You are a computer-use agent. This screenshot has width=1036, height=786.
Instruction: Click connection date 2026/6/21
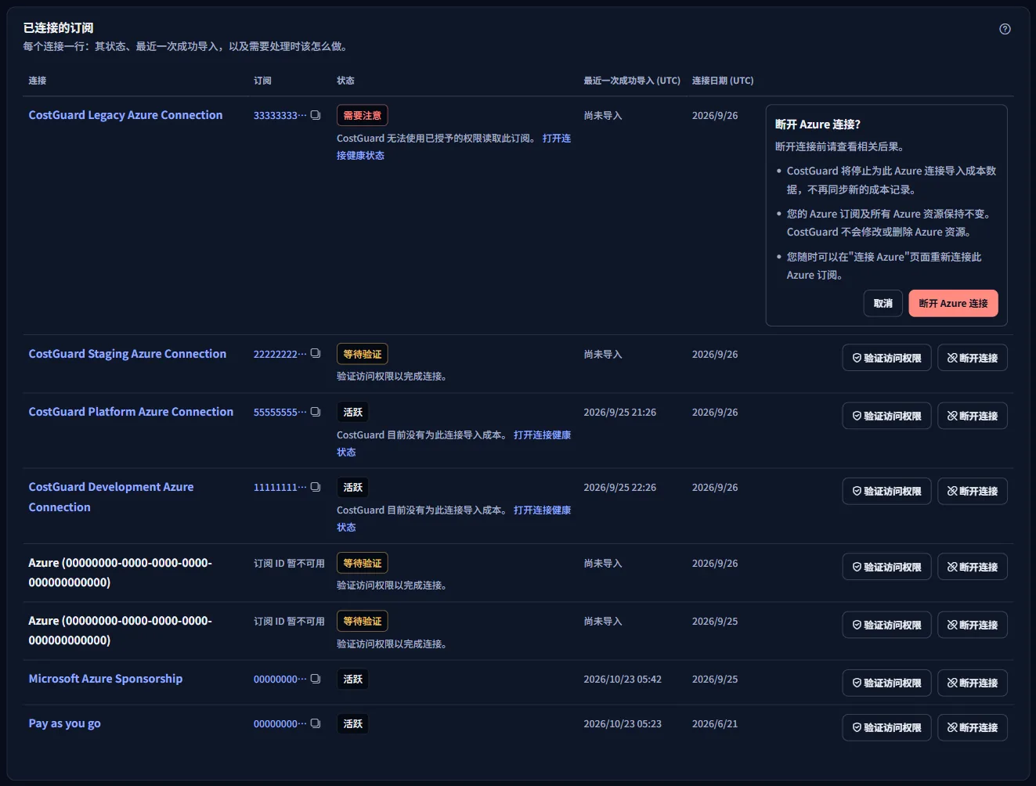(x=714, y=724)
